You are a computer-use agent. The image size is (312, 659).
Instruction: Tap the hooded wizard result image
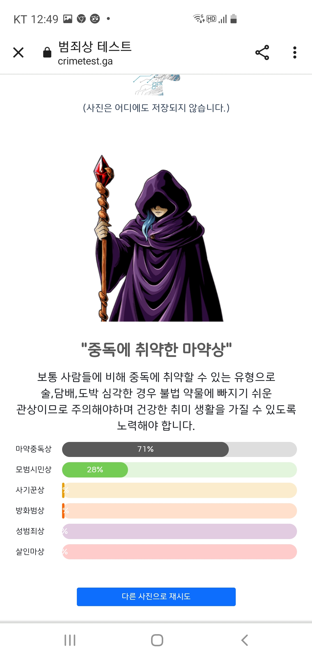(x=158, y=239)
